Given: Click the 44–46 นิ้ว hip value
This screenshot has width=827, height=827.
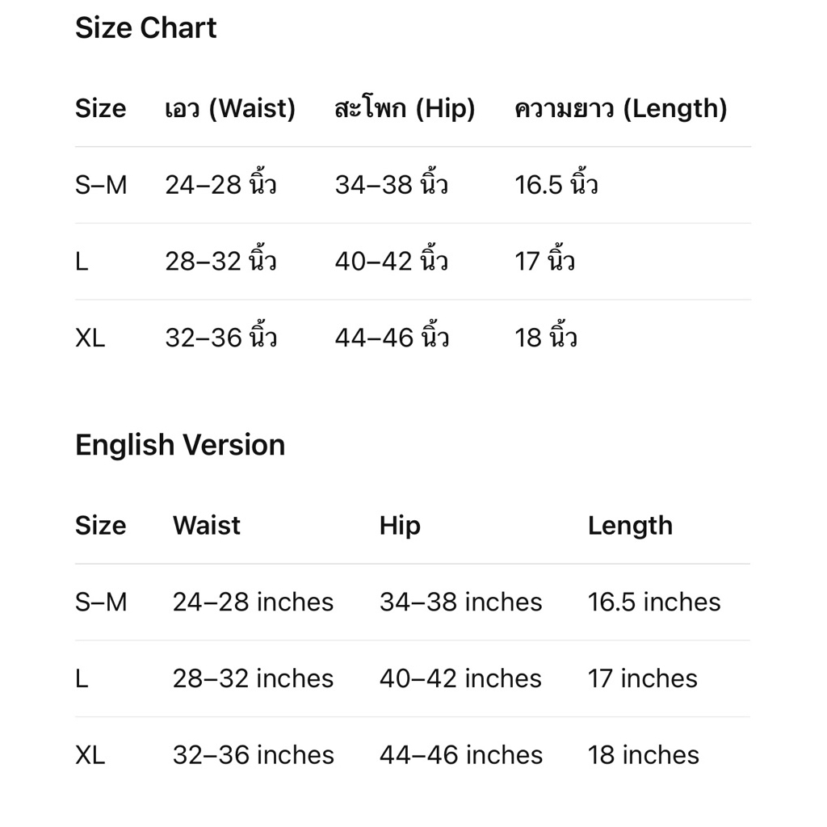Looking at the screenshot, I should (x=392, y=335).
